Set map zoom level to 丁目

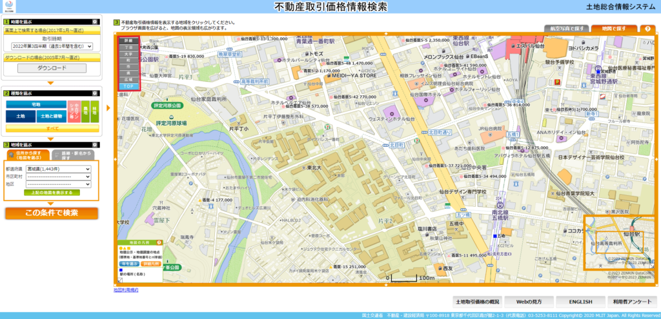[x=128, y=48]
